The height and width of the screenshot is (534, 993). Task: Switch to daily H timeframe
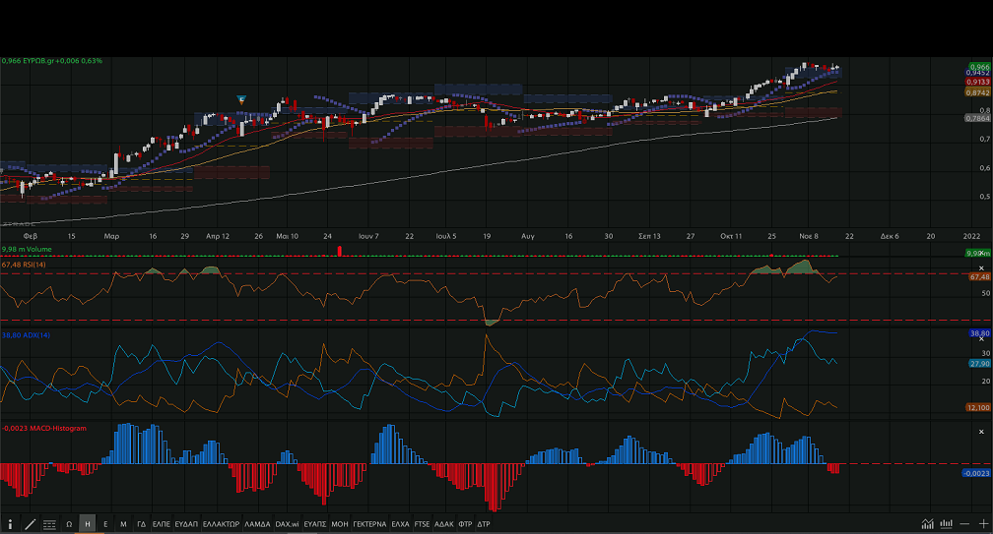(x=88, y=524)
